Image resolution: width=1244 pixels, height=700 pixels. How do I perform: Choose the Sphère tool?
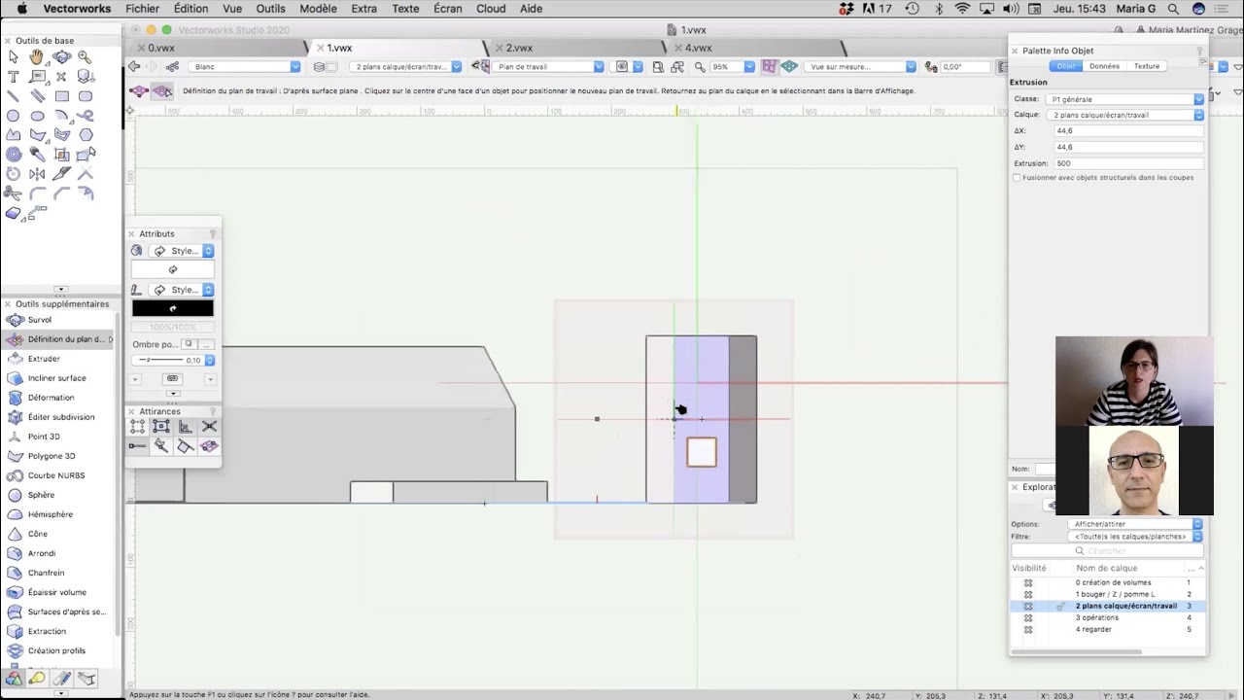click(41, 495)
